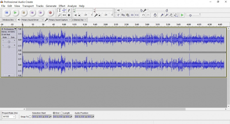Click the Cut scissors icon
230x124 pixels.
(118, 15)
